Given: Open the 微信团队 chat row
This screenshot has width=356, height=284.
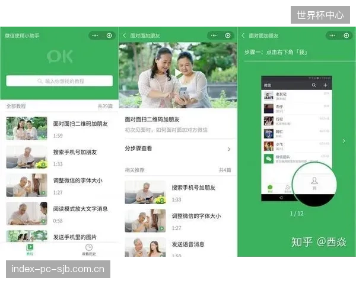Looking at the screenshot, I should [x=297, y=159].
